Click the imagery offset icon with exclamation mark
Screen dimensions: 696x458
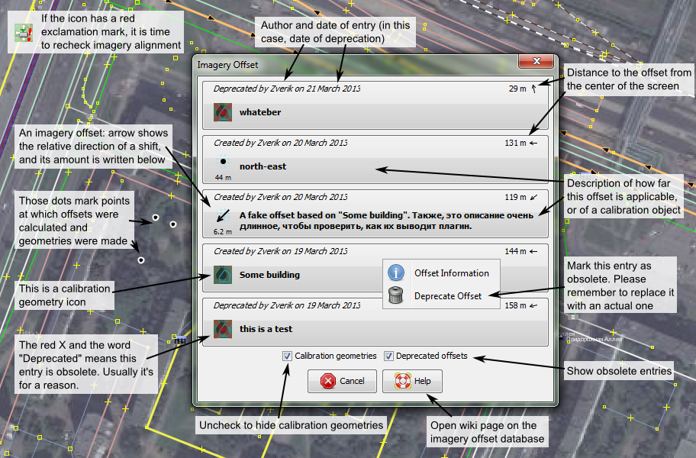tap(24, 33)
